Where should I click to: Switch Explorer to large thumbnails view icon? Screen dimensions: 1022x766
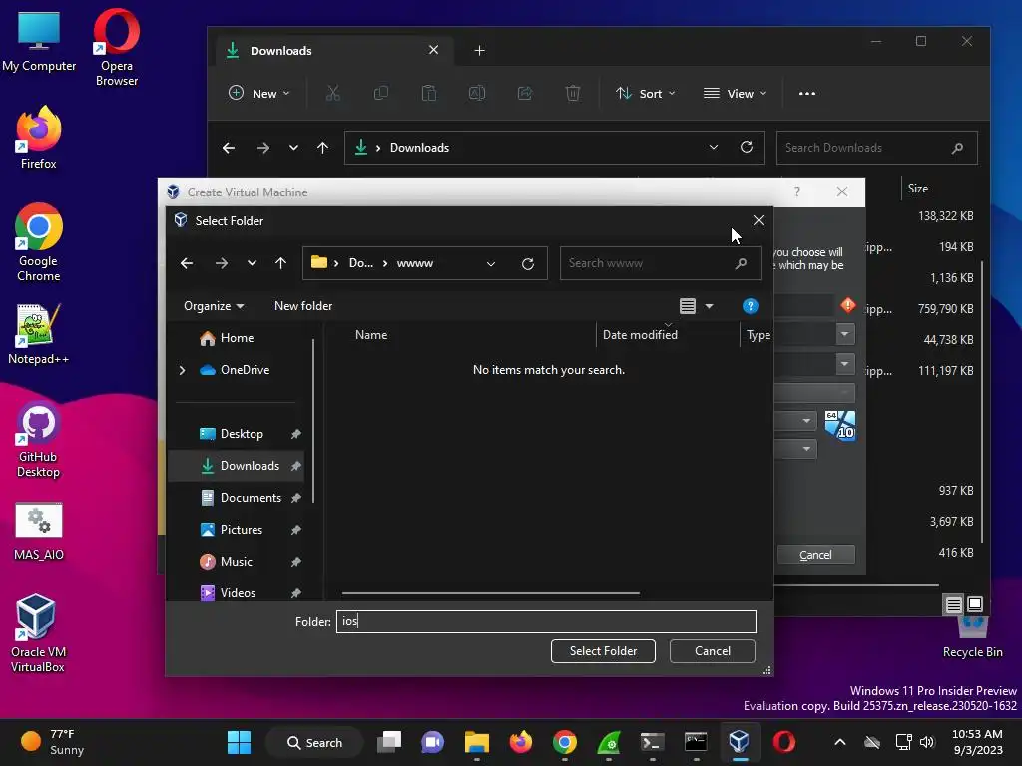click(975, 605)
